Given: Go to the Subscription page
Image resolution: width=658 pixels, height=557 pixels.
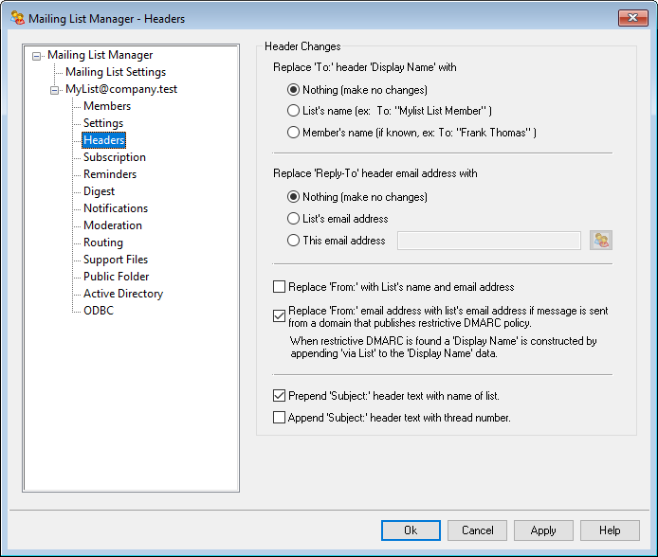Looking at the screenshot, I should [115, 157].
